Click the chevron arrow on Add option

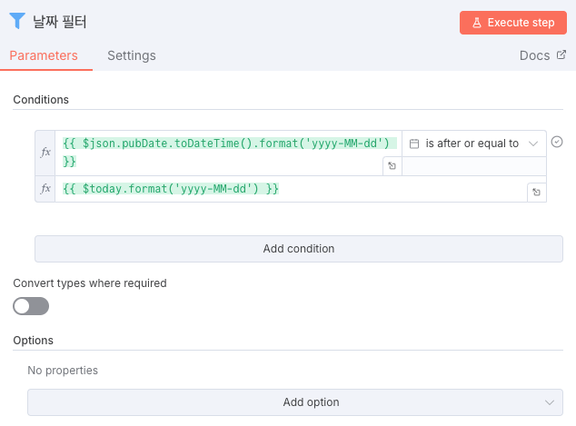pyautogui.click(x=549, y=402)
